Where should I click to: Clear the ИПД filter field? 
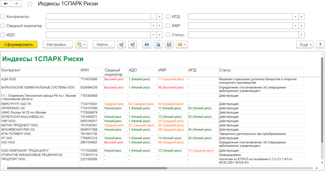(301, 17)
